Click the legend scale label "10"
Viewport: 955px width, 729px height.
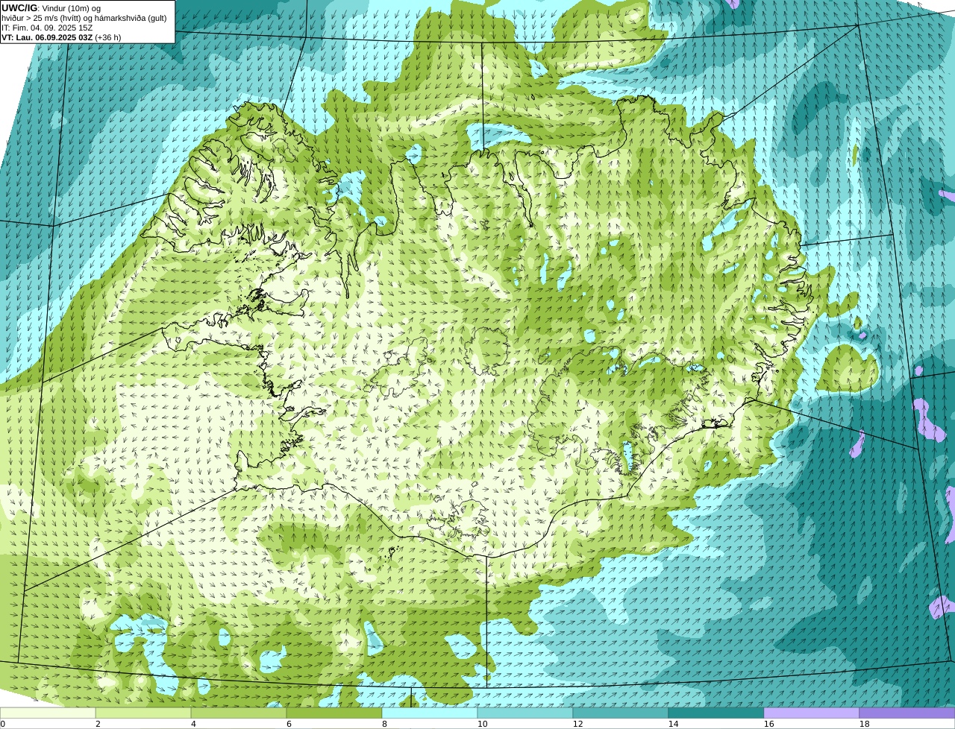(482, 724)
